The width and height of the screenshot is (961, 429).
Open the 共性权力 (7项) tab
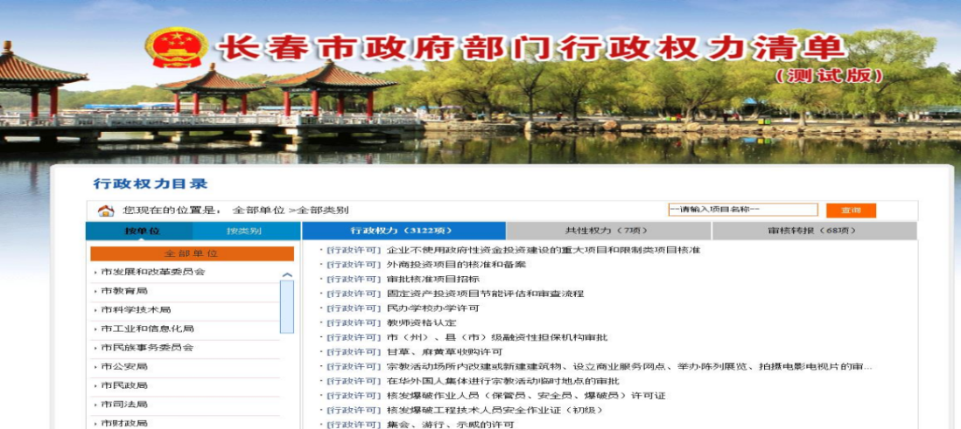tap(607, 231)
